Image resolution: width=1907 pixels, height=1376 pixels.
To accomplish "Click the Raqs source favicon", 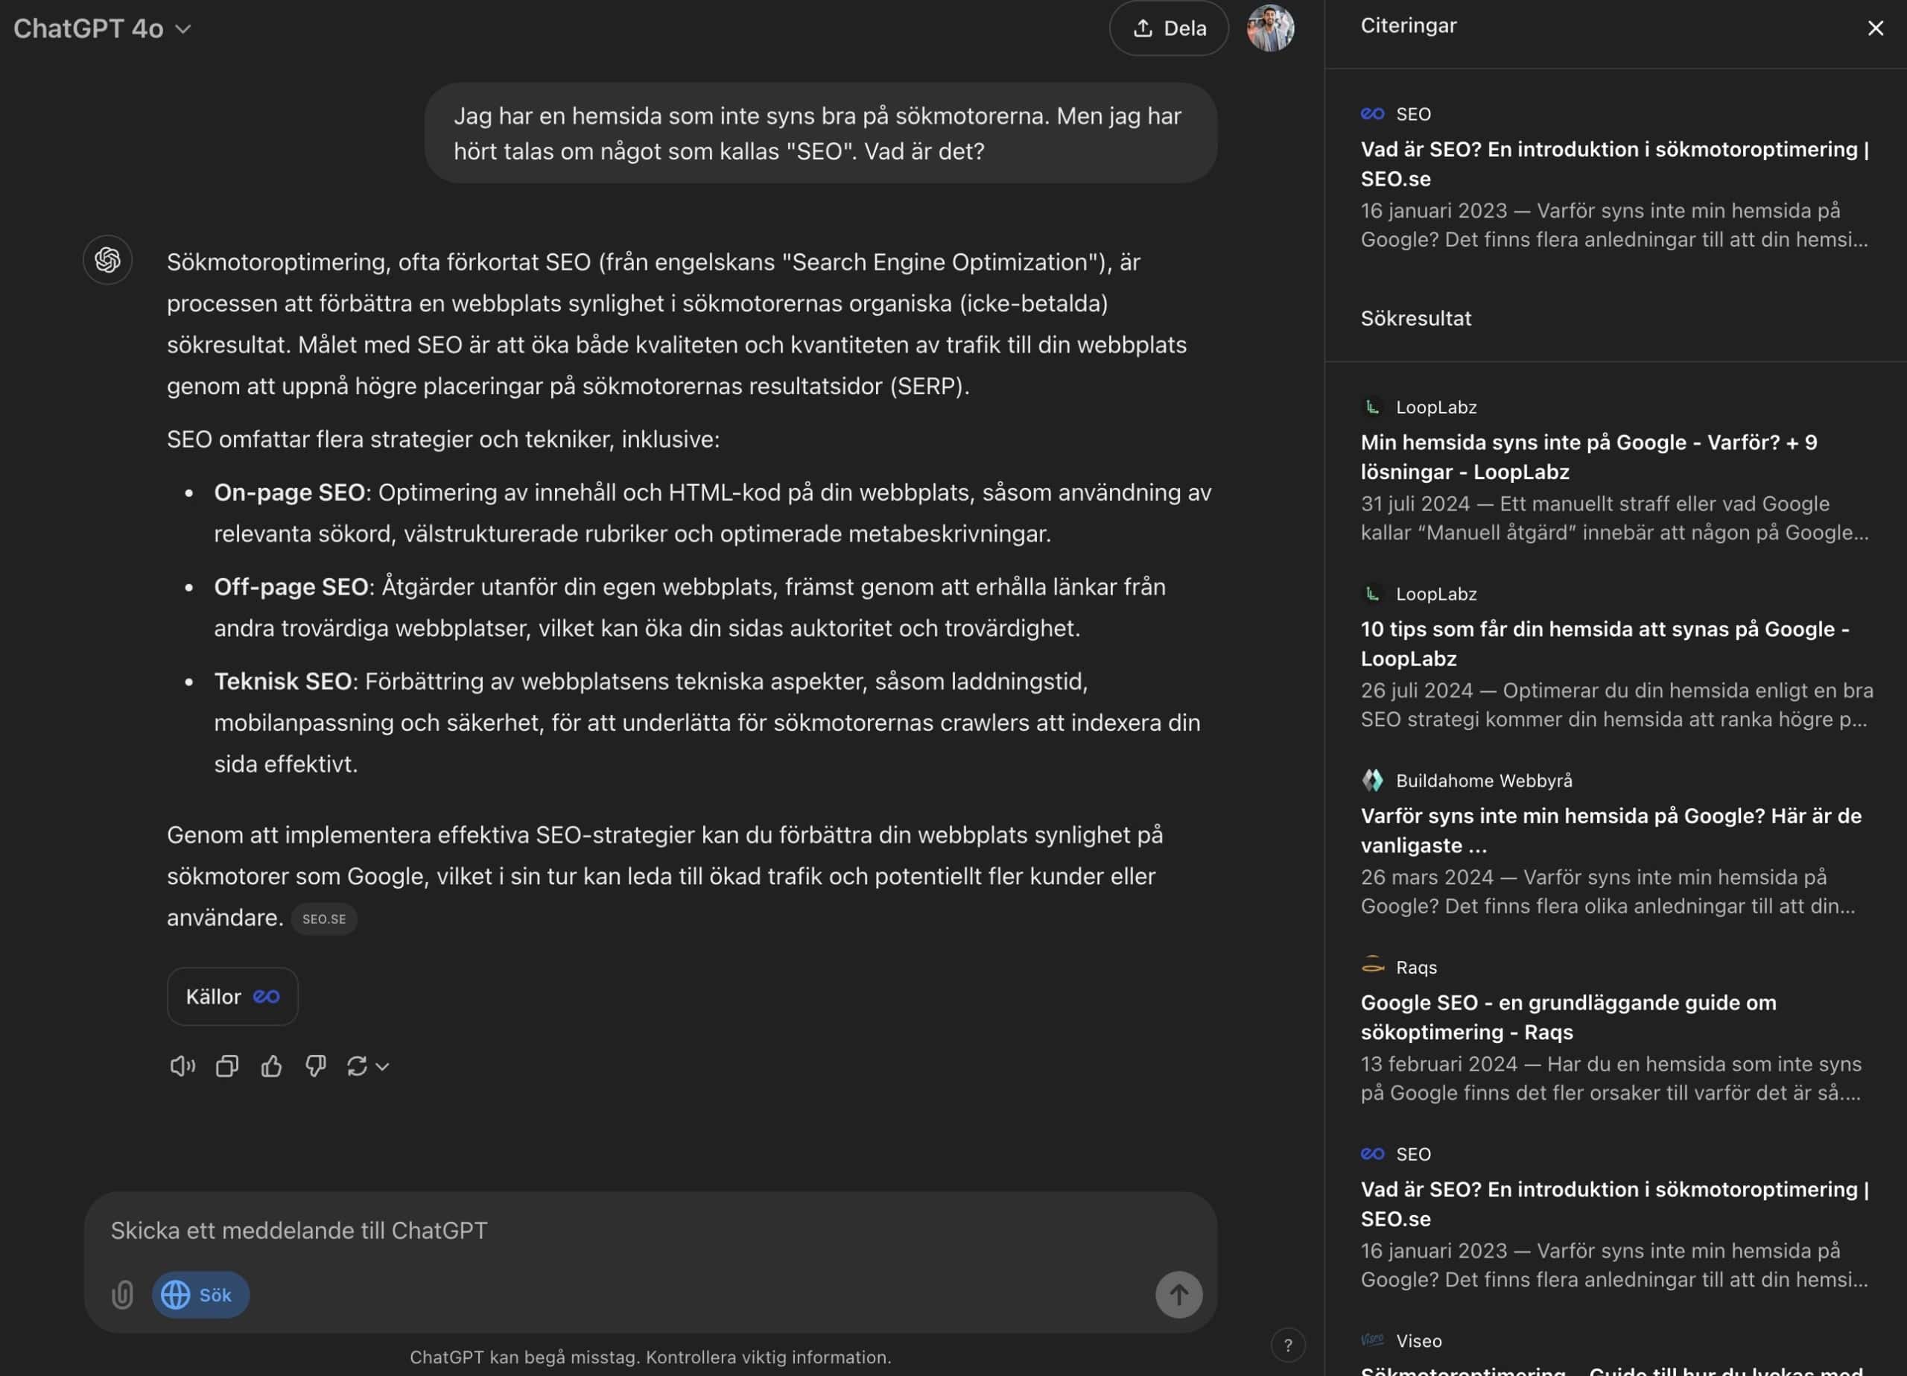I will click(x=1372, y=966).
